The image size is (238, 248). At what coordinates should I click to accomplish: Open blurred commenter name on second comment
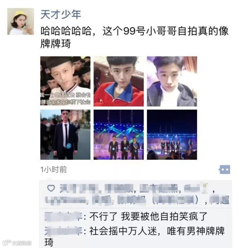pyautogui.click(x=63, y=231)
